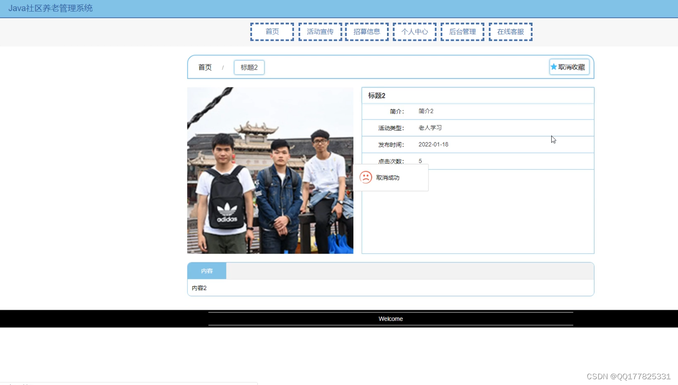Click the sad face icon in the toast
678x385 pixels.
[366, 177]
